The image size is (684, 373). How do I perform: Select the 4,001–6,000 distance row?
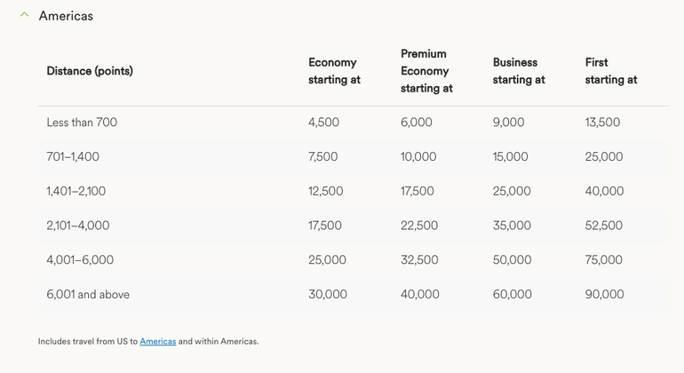pos(80,260)
